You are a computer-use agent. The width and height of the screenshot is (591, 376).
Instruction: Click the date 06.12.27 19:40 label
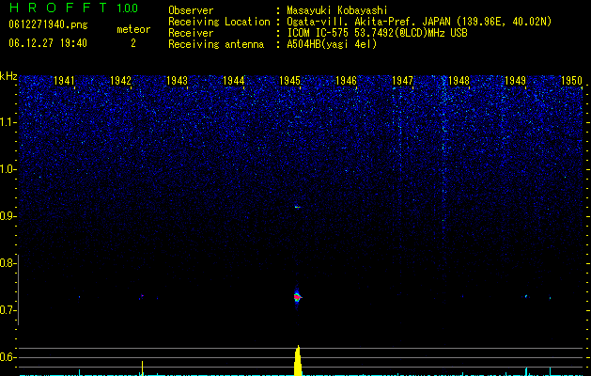(48, 43)
